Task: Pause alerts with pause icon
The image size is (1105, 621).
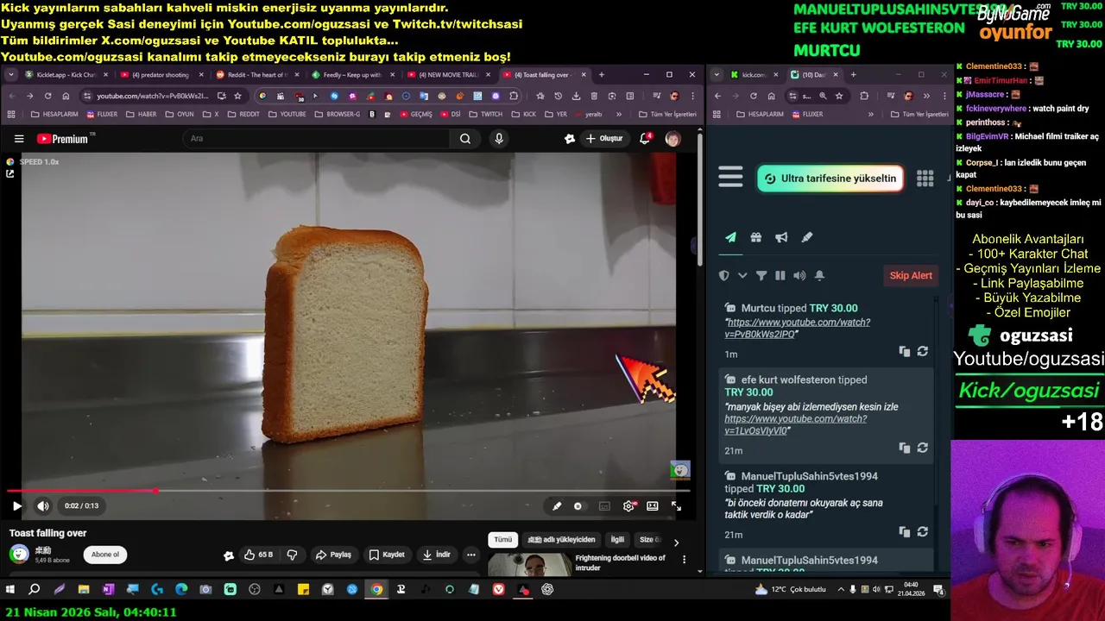Action: (780, 275)
